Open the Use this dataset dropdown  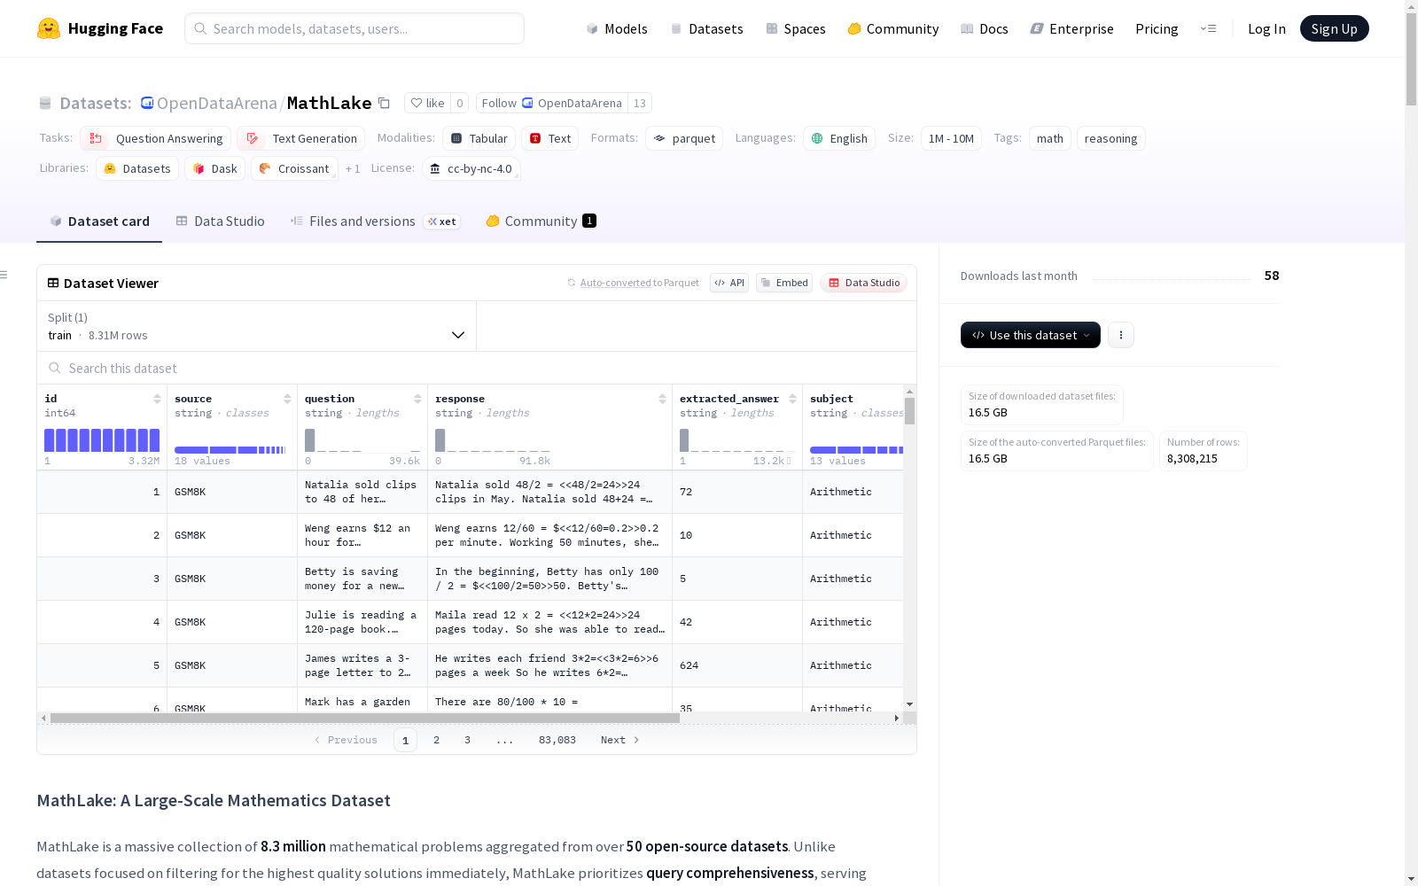click(x=1031, y=335)
